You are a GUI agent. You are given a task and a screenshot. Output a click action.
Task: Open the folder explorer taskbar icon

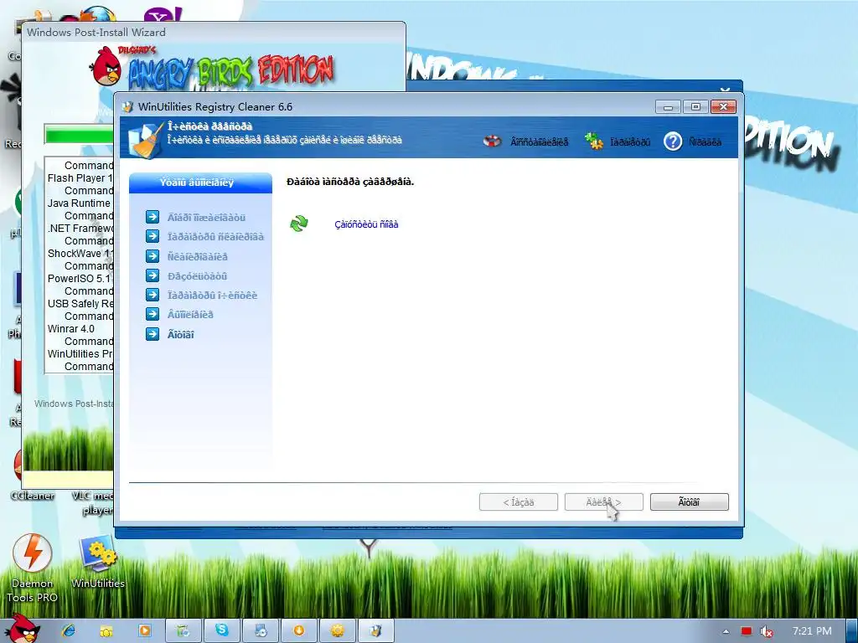pos(106,630)
